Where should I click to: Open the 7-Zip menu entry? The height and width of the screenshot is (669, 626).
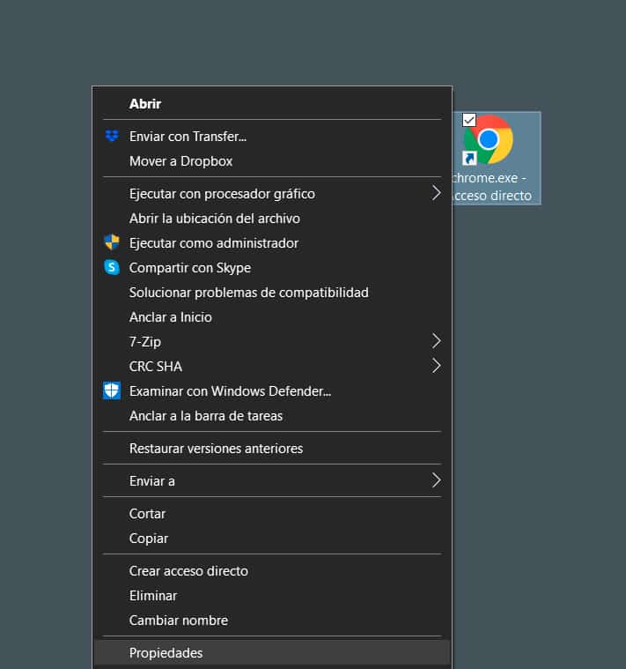[272, 342]
